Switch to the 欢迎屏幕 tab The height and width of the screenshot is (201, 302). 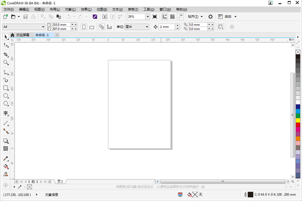click(23, 35)
